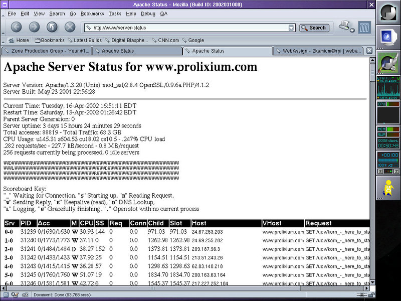This screenshot has width=401, height=301.
Task: Open the Bookmarks menu
Action: click(92, 14)
